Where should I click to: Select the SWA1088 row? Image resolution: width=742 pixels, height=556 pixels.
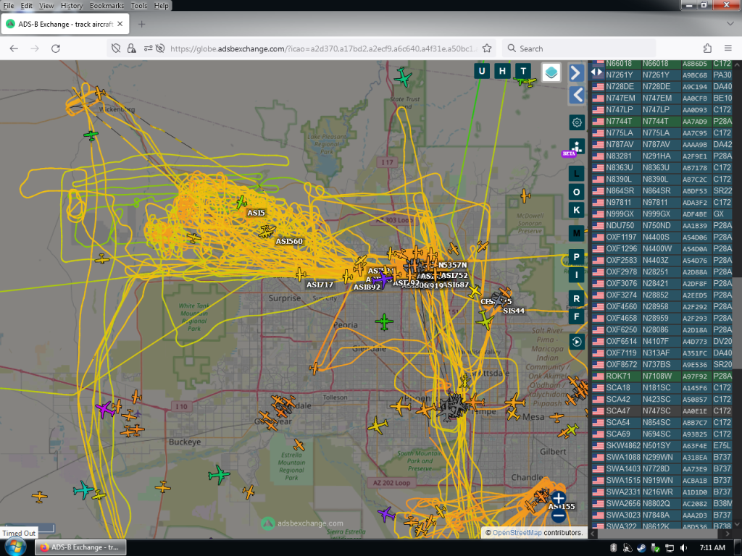[662, 458]
